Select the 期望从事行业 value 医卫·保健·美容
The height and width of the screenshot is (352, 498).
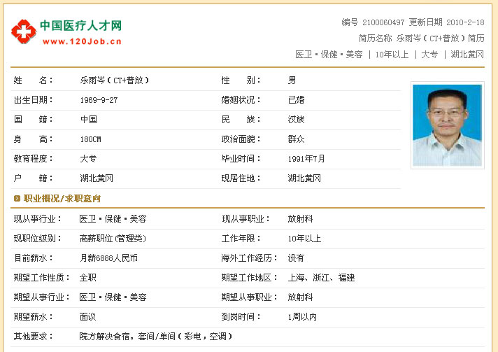pyautogui.click(x=113, y=297)
